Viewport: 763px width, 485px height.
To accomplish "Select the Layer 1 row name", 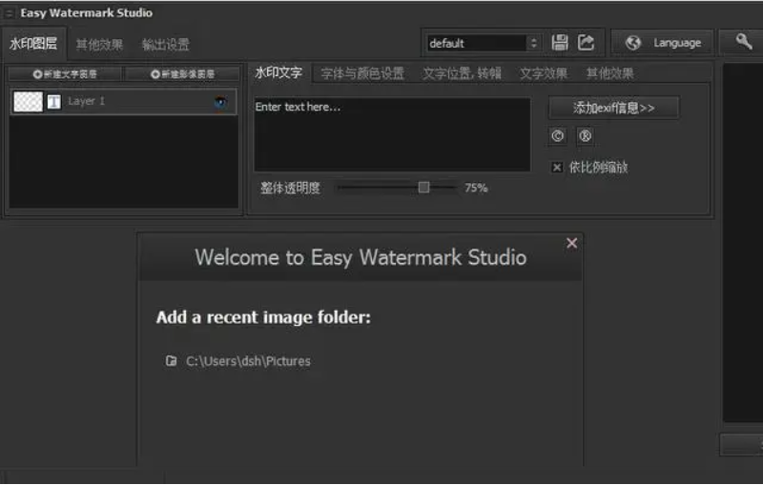I will click(86, 101).
